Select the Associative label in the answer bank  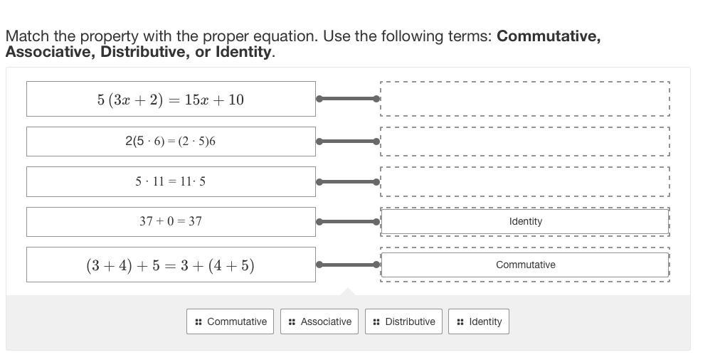click(326, 322)
